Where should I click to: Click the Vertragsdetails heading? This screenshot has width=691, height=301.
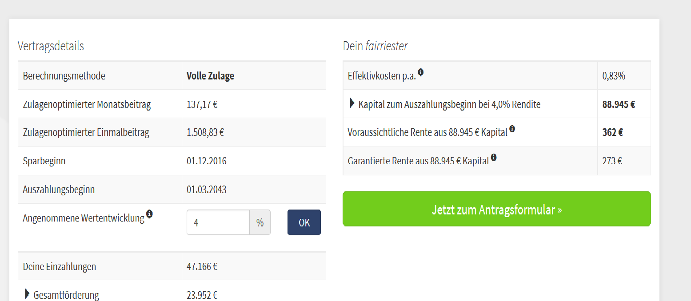click(51, 46)
